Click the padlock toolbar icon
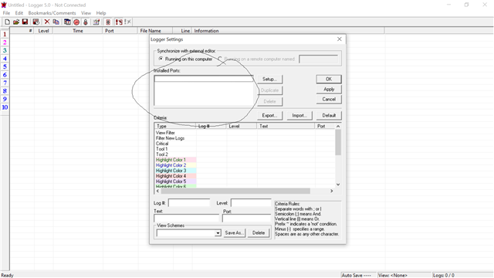Image resolution: width=494 pixels, height=278 pixels. tap(86, 22)
